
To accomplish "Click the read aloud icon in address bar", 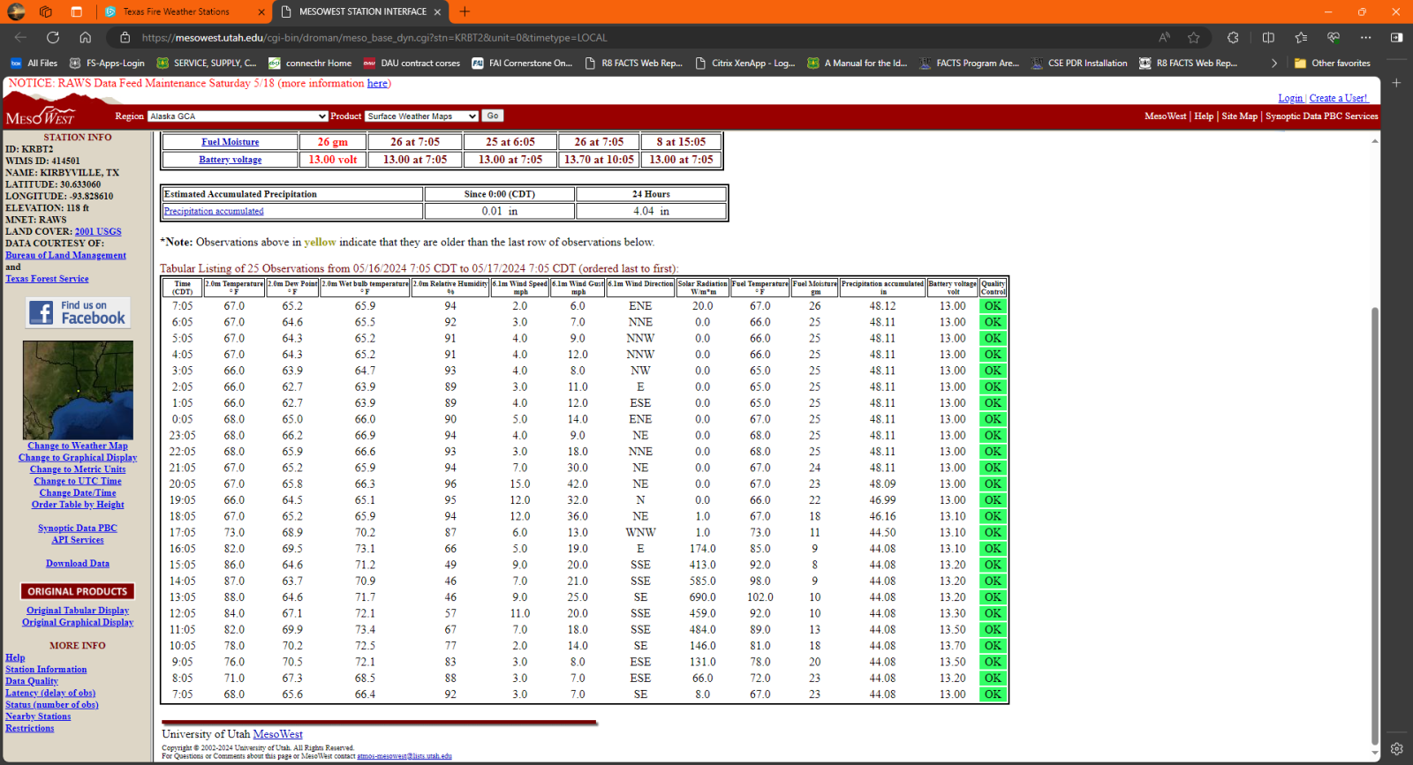I will coord(1165,37).
